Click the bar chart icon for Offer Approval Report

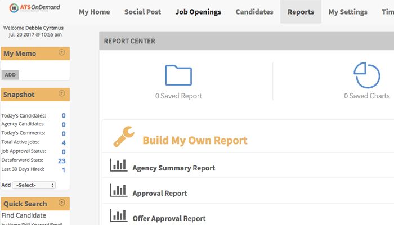(119, 215)
